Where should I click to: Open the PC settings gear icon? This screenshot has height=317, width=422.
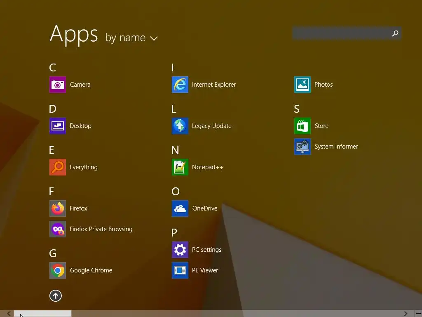(180, 250)
